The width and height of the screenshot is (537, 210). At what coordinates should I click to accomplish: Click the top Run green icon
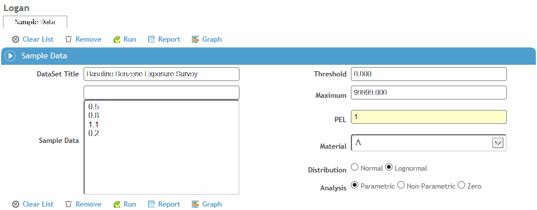pos(117,39)
